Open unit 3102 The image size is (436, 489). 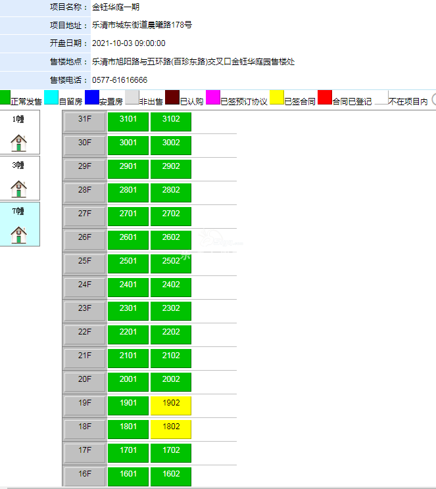click(171, 122)
